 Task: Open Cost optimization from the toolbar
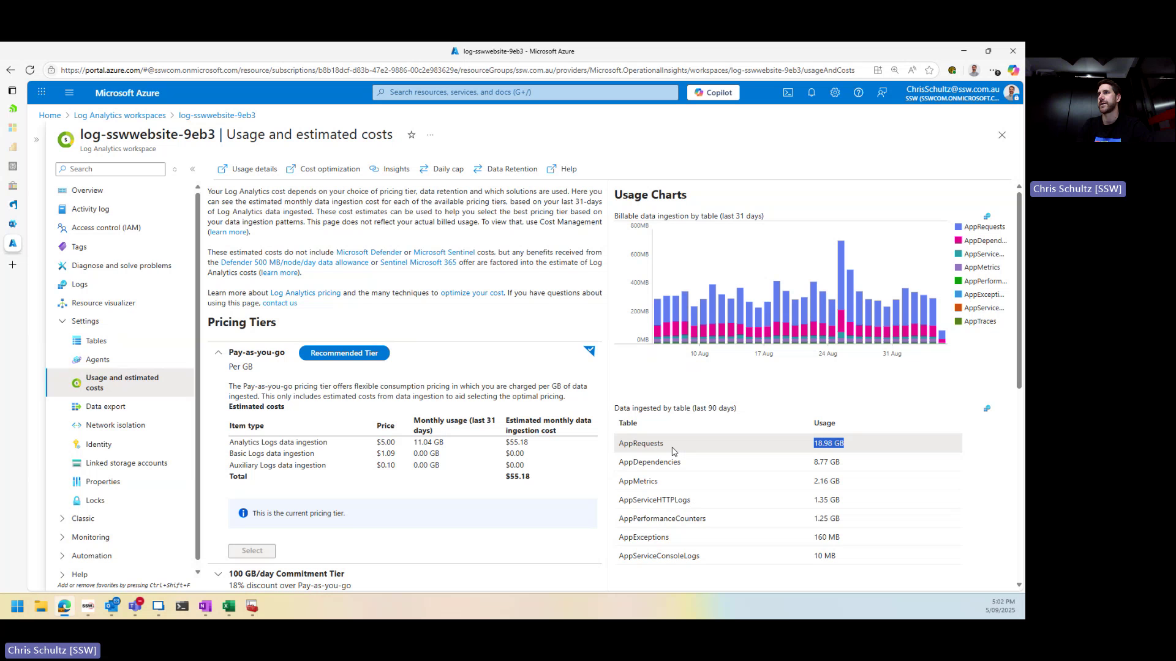323,169
